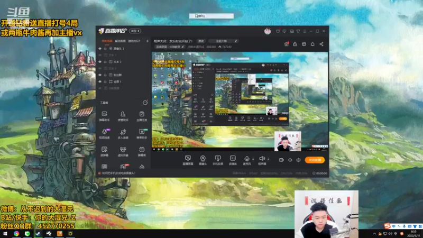The image size is (423, 238).
Task: Edit the category tag pencil dropdown
Action: [x=182, y=47]
